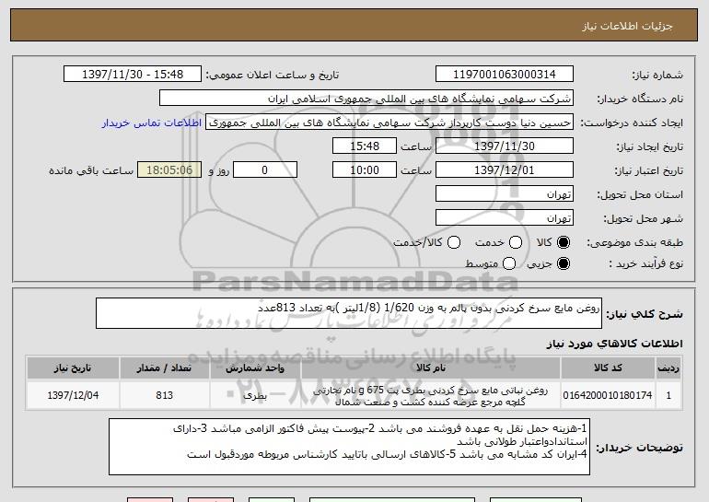Screen dimensions: 709x502
Task: Click the تاریخ نیاز column header
Action: pyautogui.click(x=73, y=368)
